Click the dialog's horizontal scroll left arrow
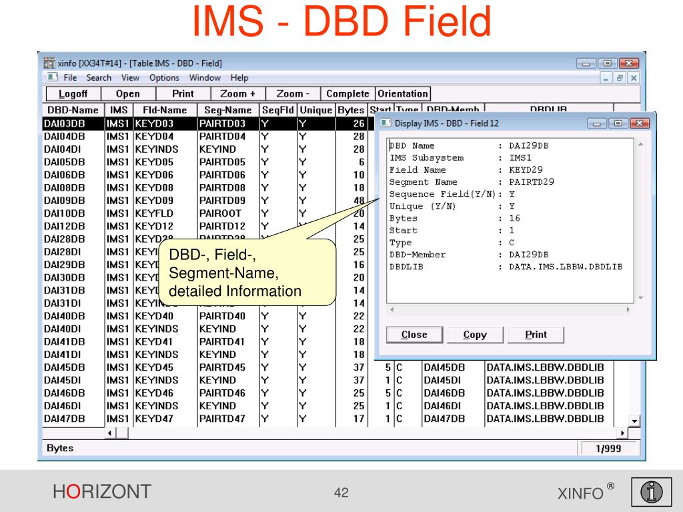Image resolution: width=683 pixels, height=512 pixels. pos(392,309)
